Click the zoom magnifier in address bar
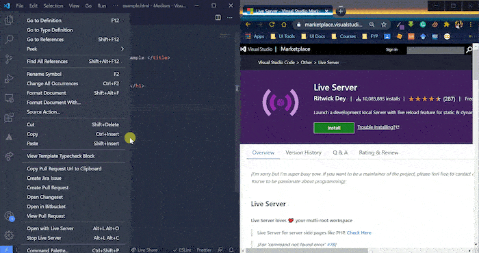This screenshot has width=479, height=253. (372, 25)
